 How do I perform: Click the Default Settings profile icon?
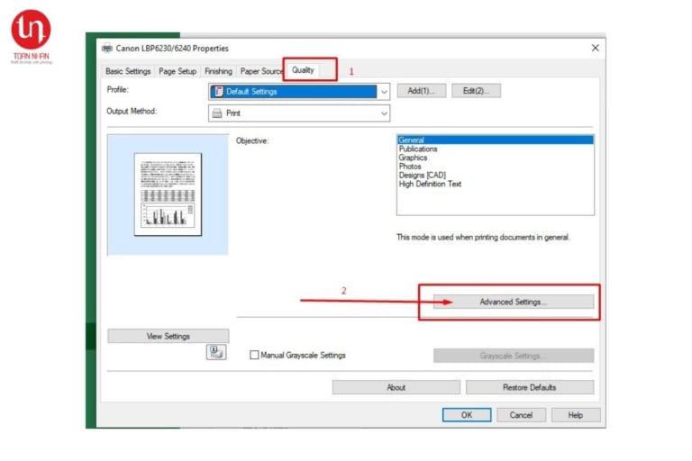(218, 92)
